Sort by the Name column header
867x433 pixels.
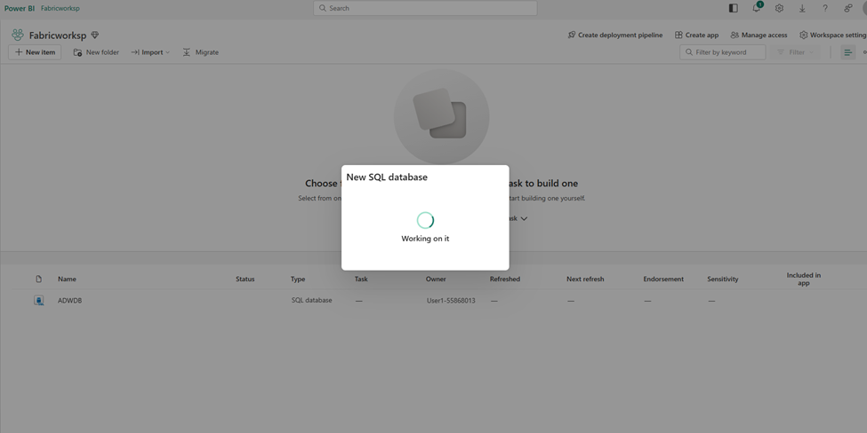[x=67, y=279]
